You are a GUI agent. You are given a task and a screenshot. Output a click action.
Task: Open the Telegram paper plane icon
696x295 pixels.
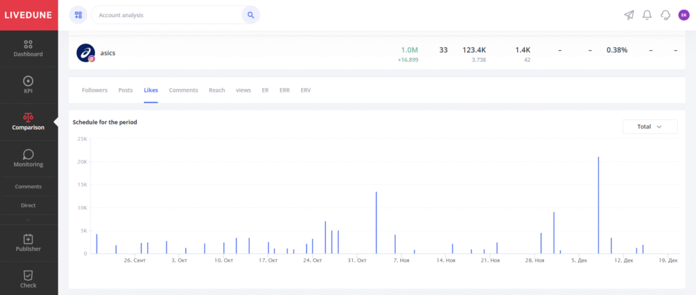tap(629, 15)
